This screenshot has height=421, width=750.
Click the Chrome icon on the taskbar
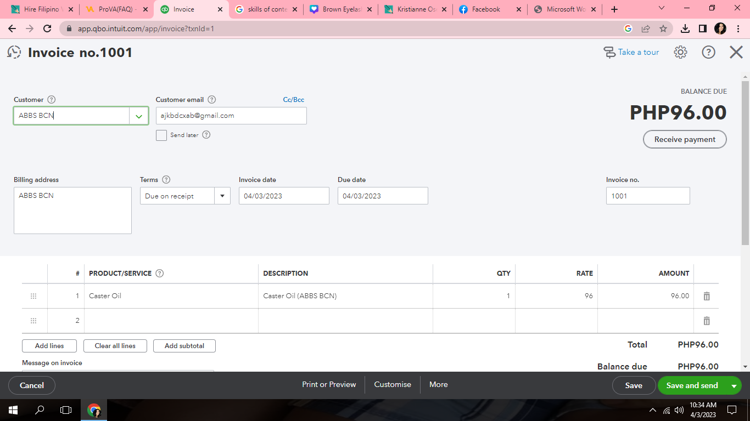(x=94, y=409)
